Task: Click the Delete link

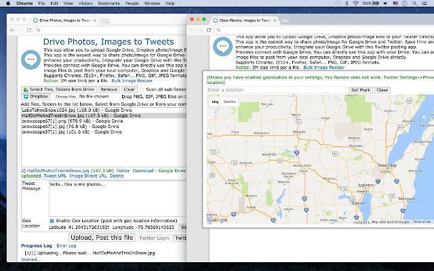Action: 117,176
